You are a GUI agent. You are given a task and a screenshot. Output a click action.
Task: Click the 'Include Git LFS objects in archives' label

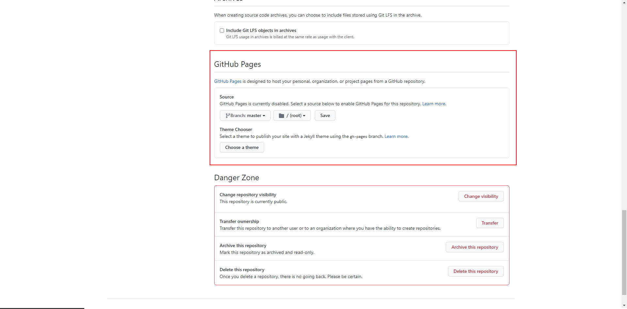point(261,30)
